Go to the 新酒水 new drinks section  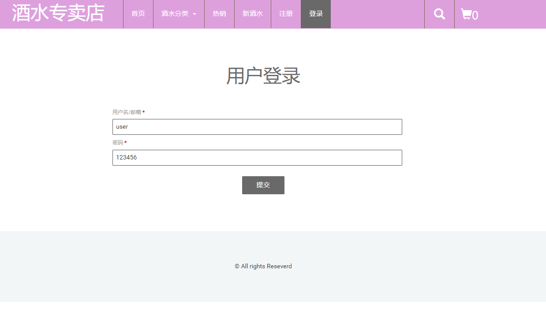coord(252,14)
